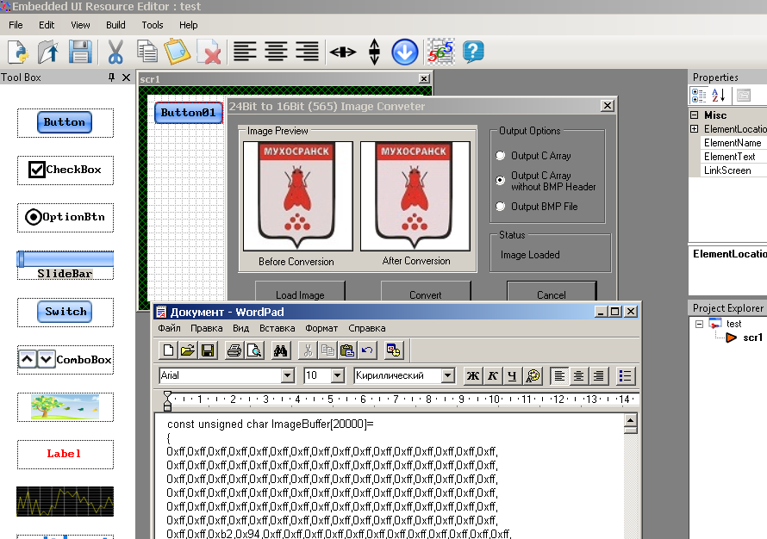The image size is (767, 539).
Task: Open the Arial font dropdown
Action: click(288, 375)
